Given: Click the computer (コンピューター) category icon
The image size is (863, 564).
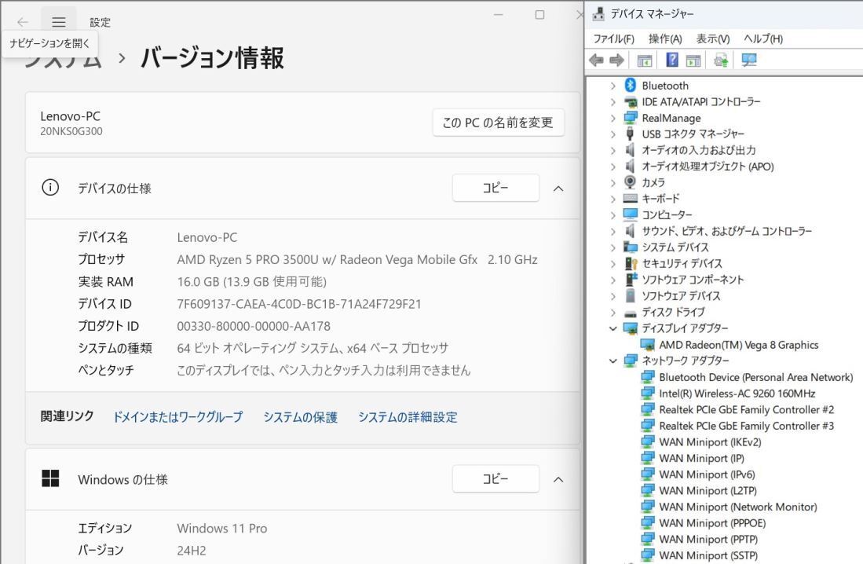Looking at the screenshot, I should coord(631,214).
